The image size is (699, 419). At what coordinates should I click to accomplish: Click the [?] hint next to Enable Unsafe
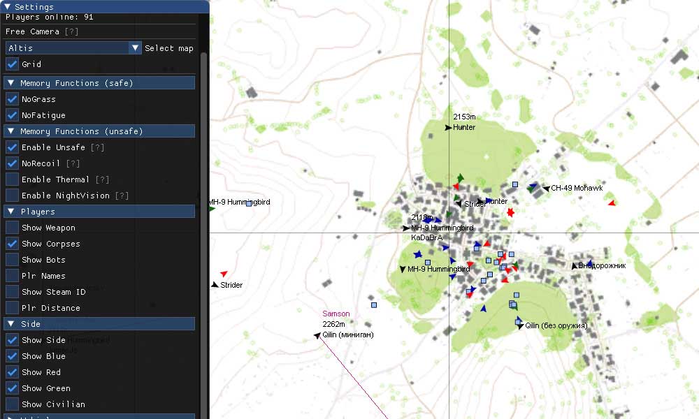click(x=97, y=147)
